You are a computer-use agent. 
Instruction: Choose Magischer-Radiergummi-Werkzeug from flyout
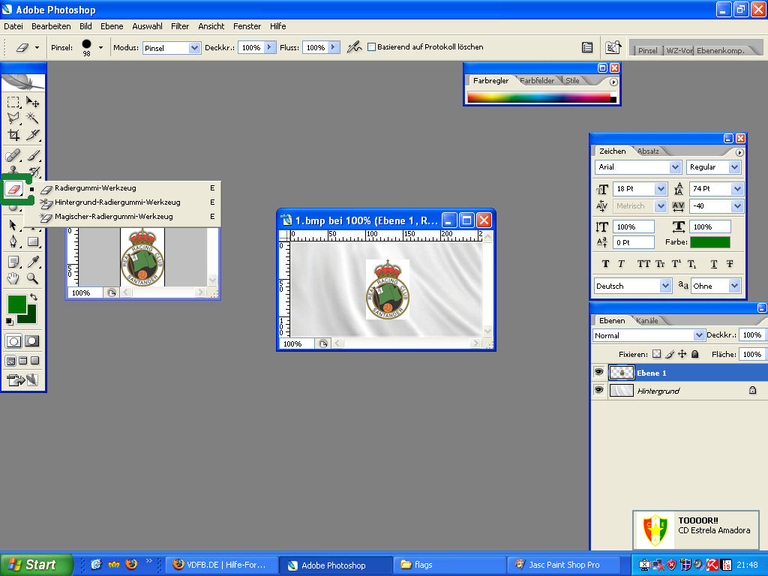[113, 217]
